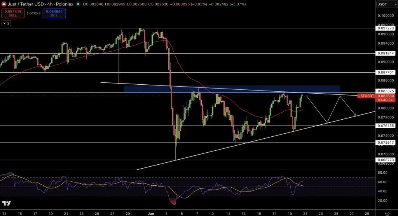Click the 7 date label on time axis
Screen dimensions: 398x216
pos(197,214)
